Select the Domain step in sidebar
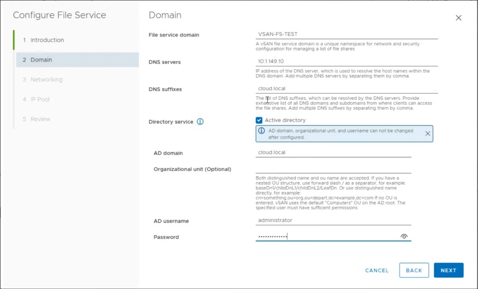The height and width of the screenshot is (289, 478). tap(41, 60)
